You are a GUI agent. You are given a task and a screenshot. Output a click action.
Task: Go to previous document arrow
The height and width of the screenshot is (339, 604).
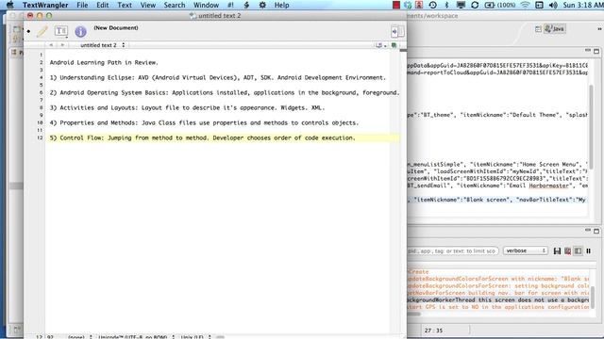click(x=50, y=45)
